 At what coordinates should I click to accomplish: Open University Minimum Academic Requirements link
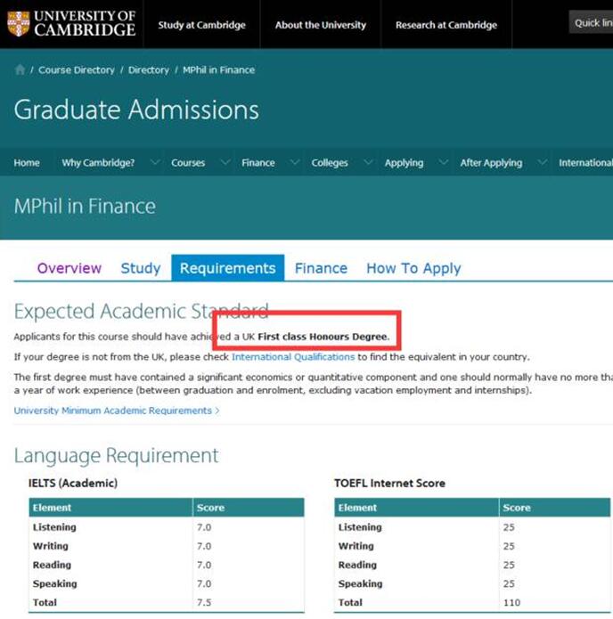(116, 411)
